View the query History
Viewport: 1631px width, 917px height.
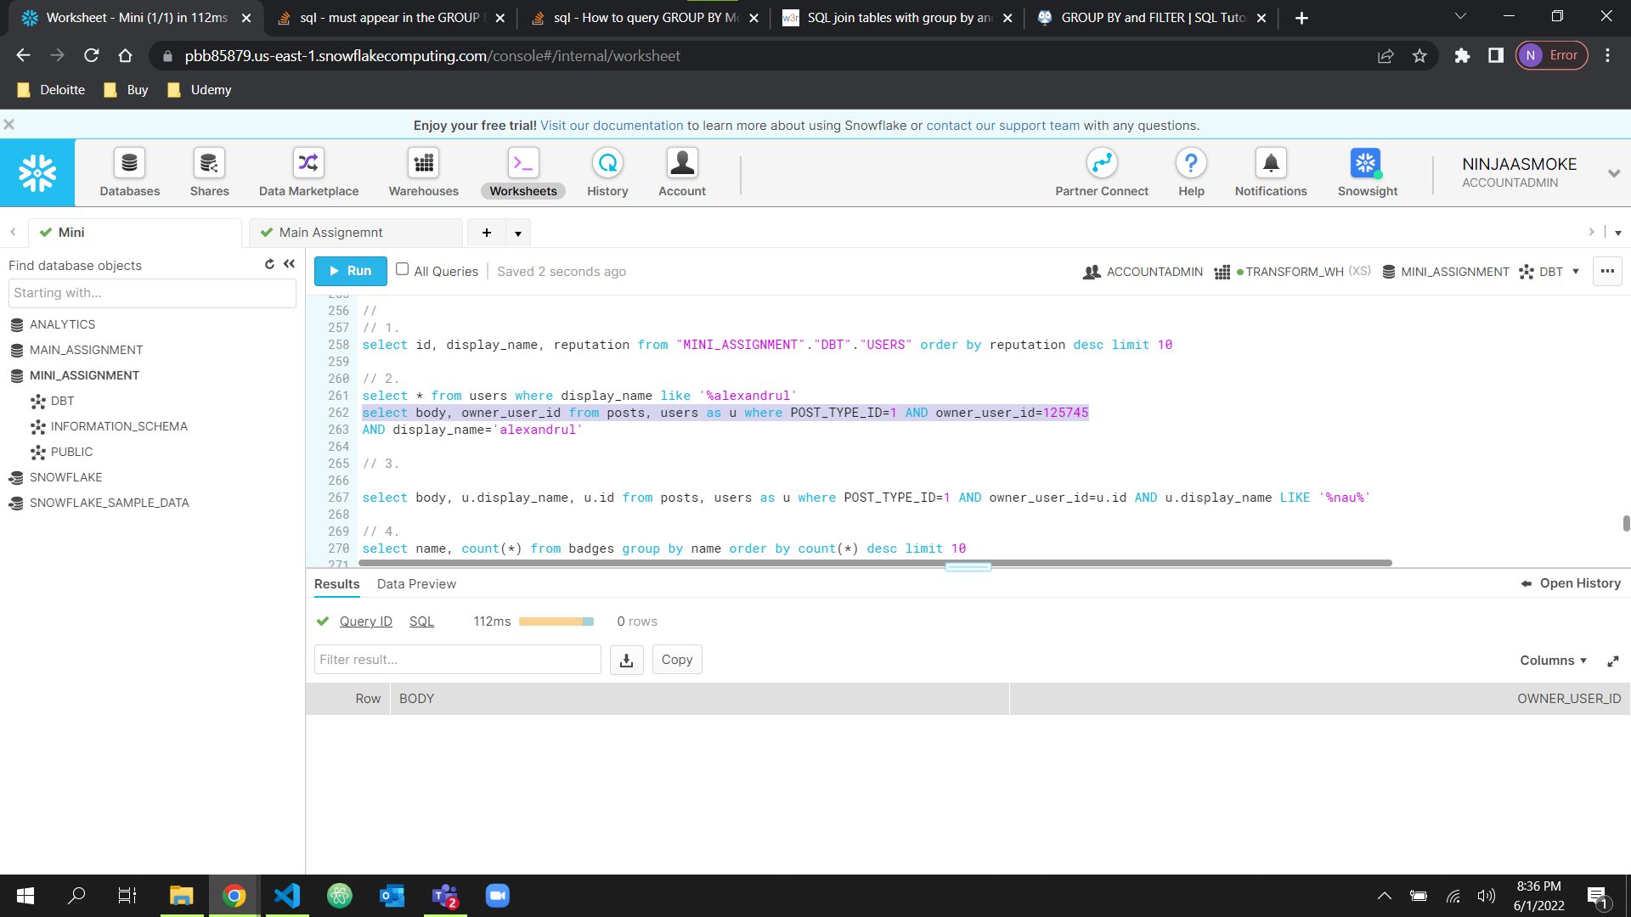[607, 172]
